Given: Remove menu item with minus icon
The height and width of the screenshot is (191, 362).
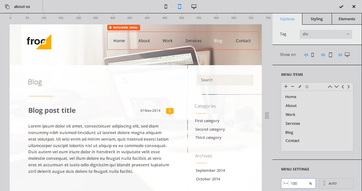Looking at the screenshot, I should 292,86.
